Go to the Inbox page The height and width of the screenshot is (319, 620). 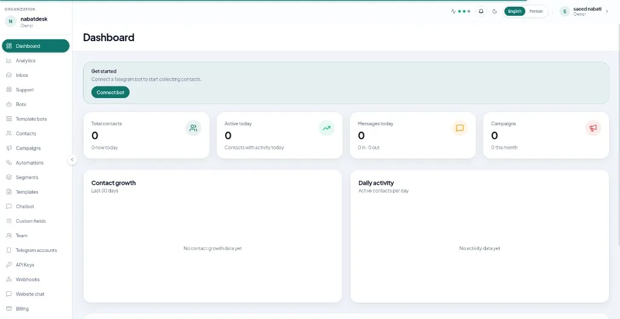click(36, 75)
